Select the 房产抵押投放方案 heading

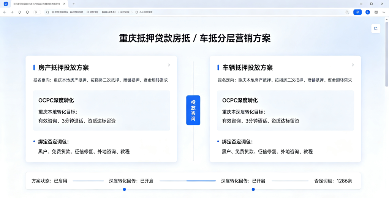point(63,68)
